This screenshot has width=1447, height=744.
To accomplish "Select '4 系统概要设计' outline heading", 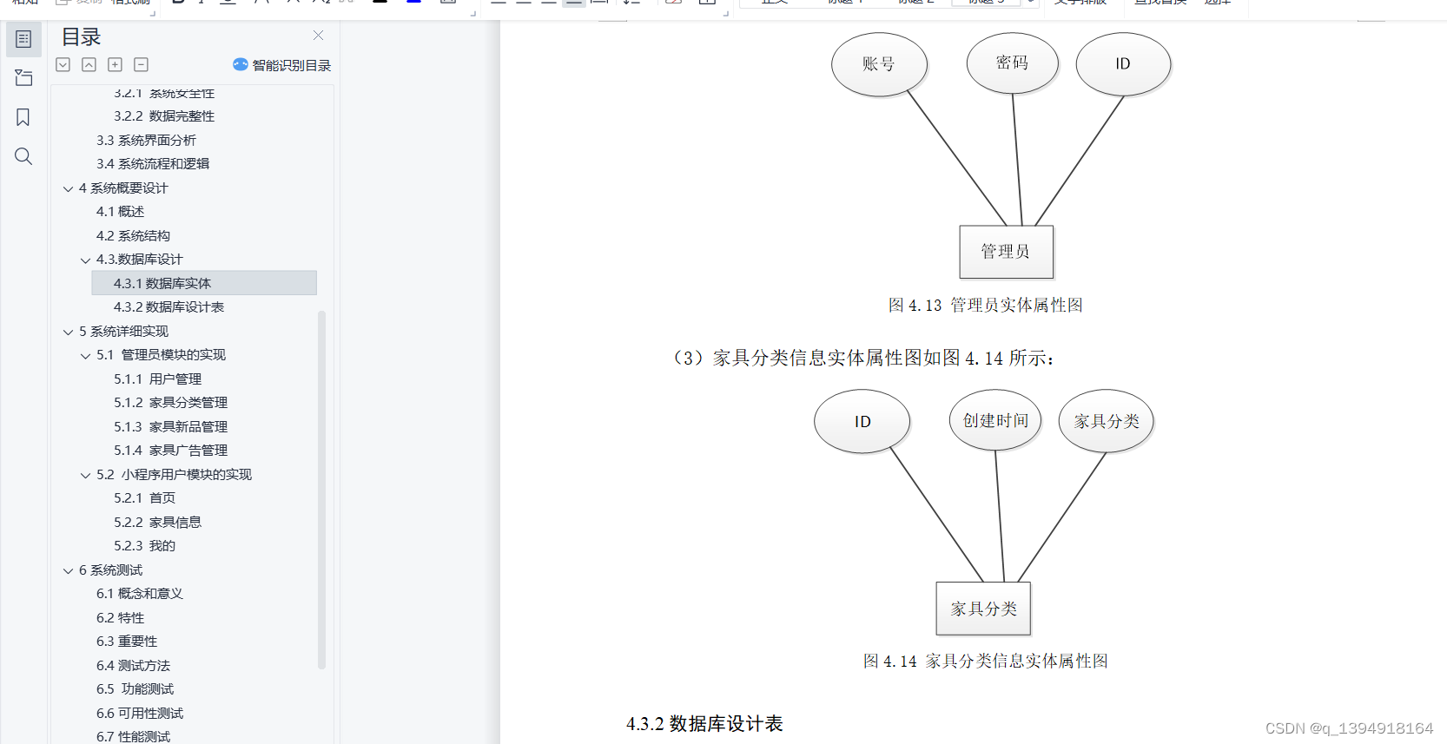I will pos(123,188).
